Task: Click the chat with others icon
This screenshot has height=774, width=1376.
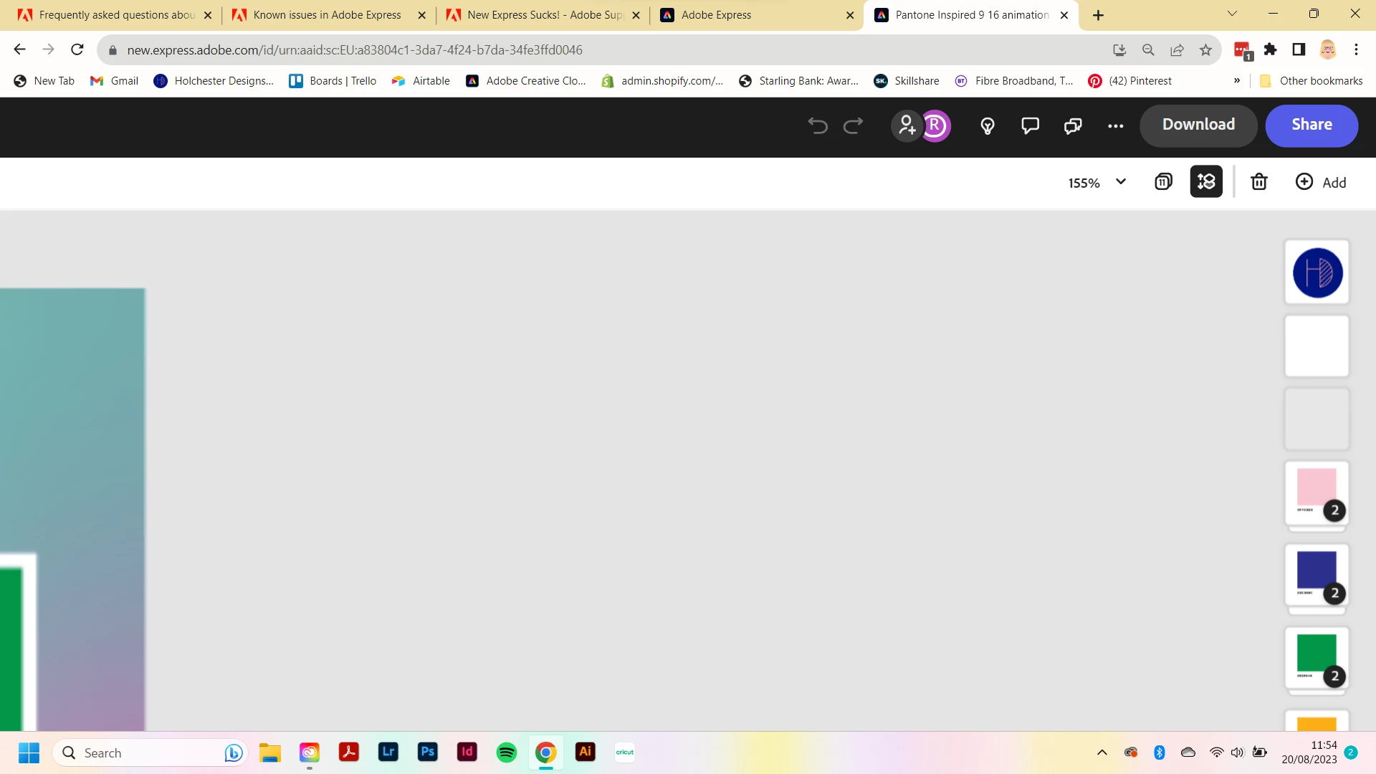Action: click(1073, 126)
